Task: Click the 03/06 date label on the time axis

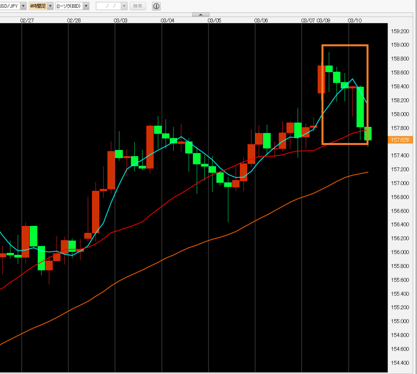Action: (x=261, y=20)
